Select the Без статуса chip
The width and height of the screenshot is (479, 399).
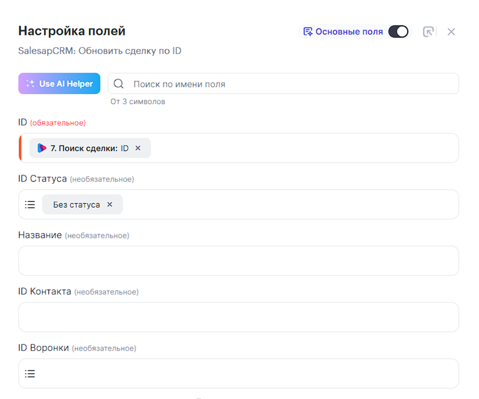[76, 205]
